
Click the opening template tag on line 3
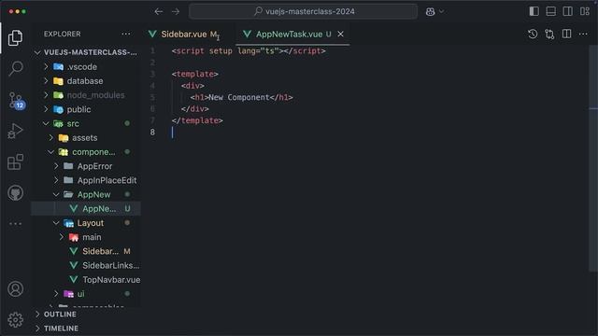(x=195, y=74)
